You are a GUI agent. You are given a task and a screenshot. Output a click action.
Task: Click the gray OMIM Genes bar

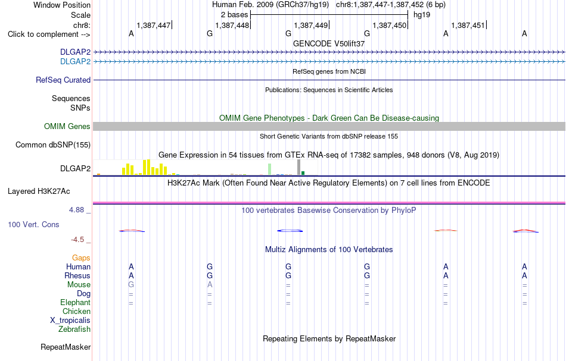tap(329, 127)
